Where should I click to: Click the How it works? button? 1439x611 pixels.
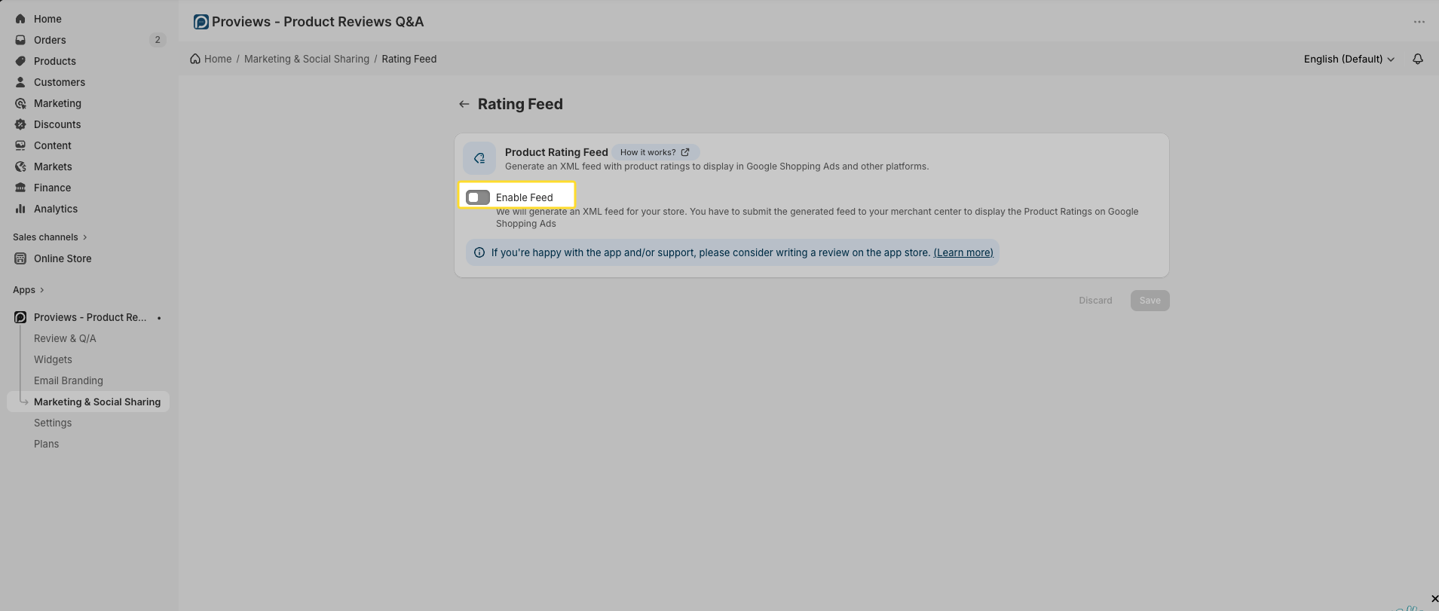point(655,152)
